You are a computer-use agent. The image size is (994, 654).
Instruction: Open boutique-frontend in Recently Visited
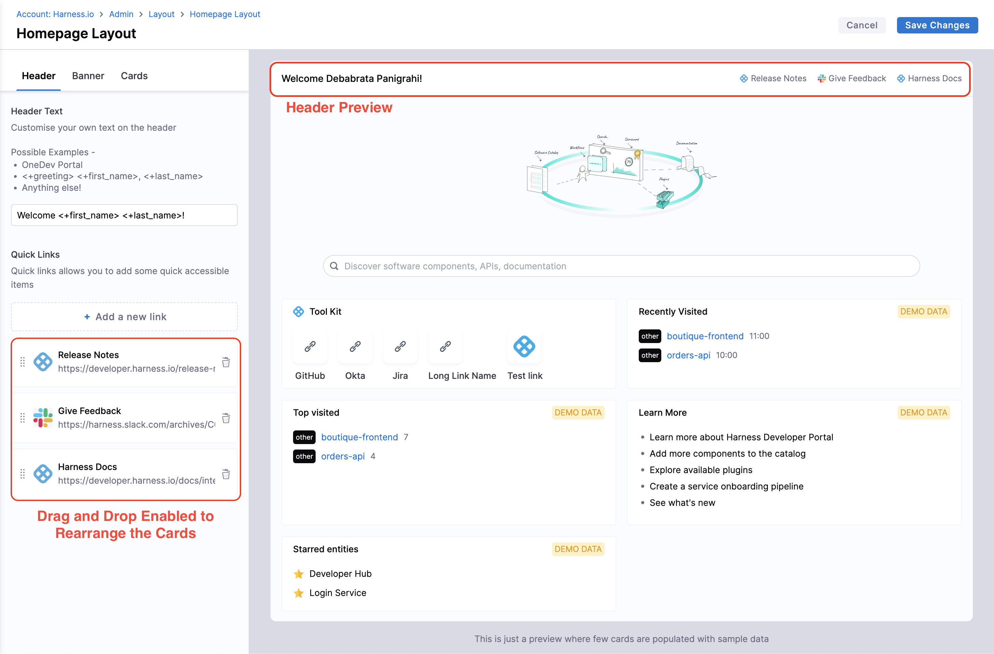coord(705,336)
